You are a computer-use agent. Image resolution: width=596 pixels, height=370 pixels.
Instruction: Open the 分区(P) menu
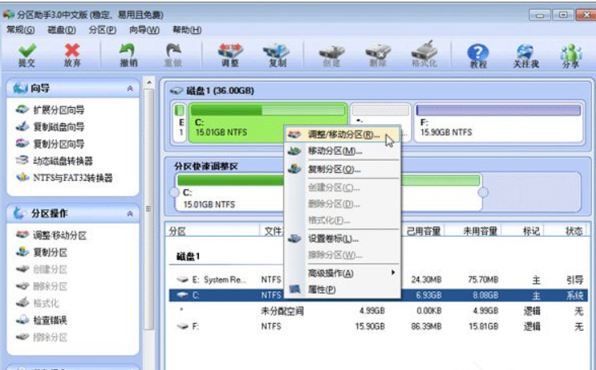click(102, 30)
